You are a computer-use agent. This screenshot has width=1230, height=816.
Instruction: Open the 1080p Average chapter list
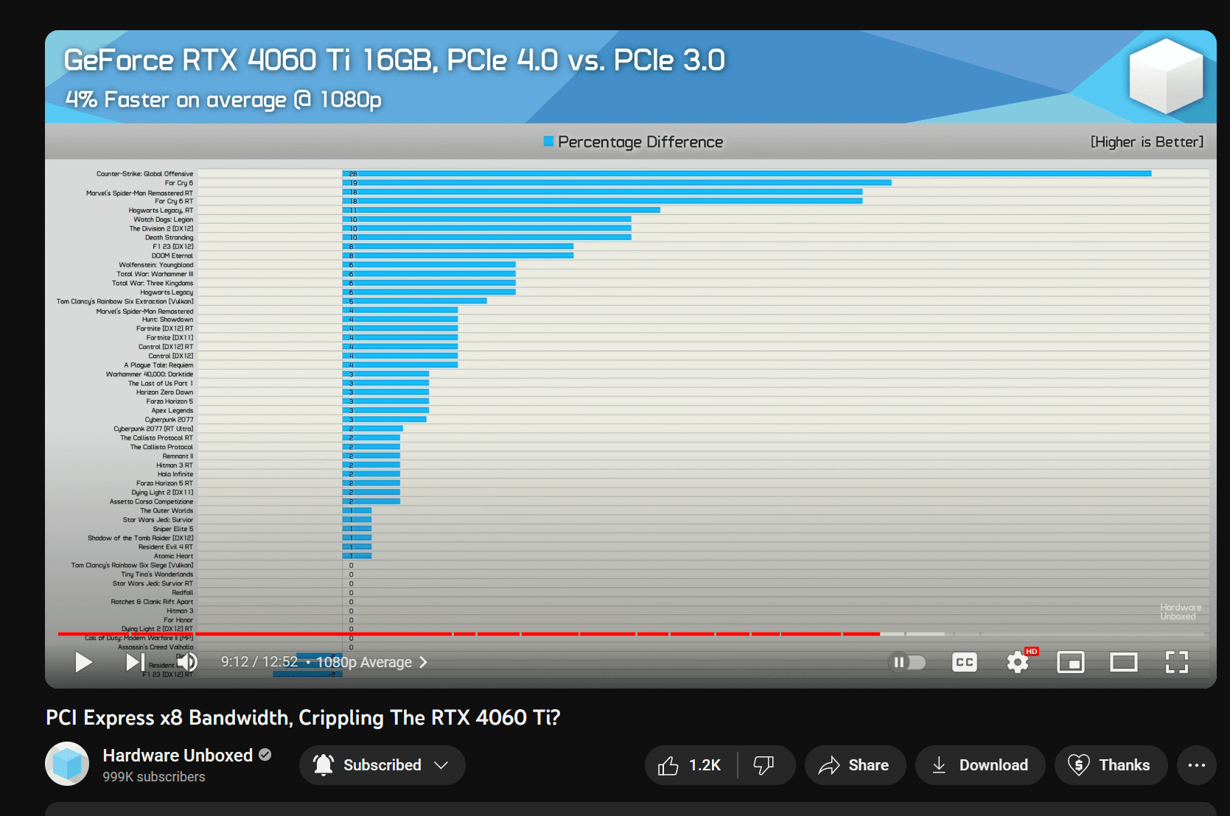coord(371,662)
